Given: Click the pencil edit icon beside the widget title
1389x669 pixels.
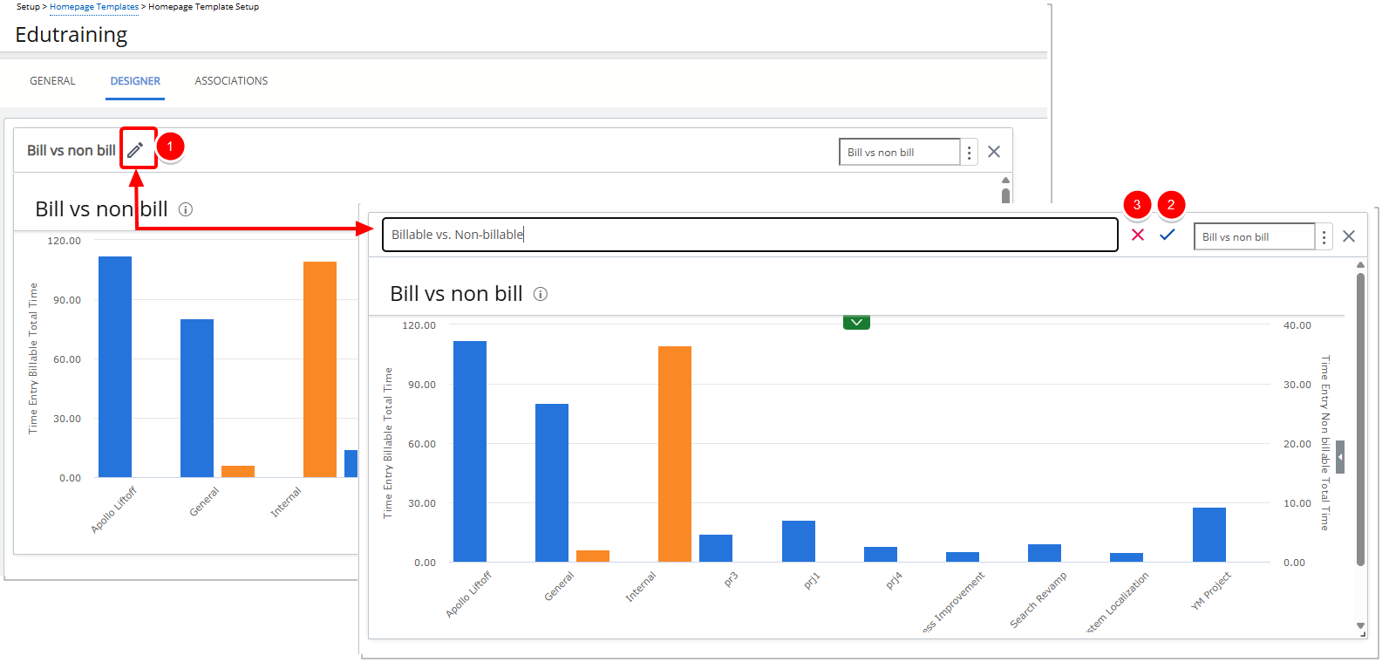Looking at the screenshot, I should click(135, 150).
